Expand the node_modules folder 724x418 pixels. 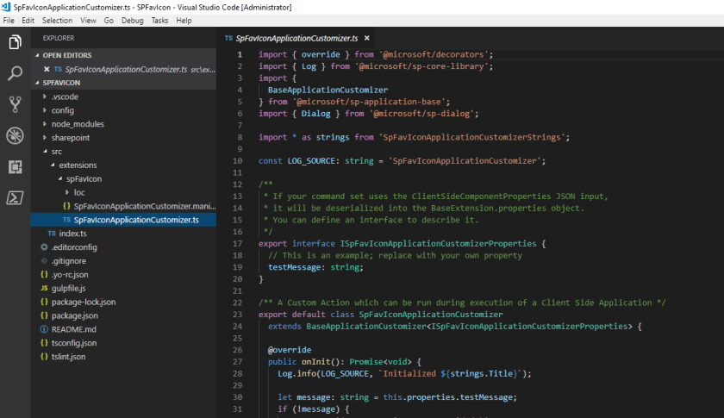coord(77,124)
